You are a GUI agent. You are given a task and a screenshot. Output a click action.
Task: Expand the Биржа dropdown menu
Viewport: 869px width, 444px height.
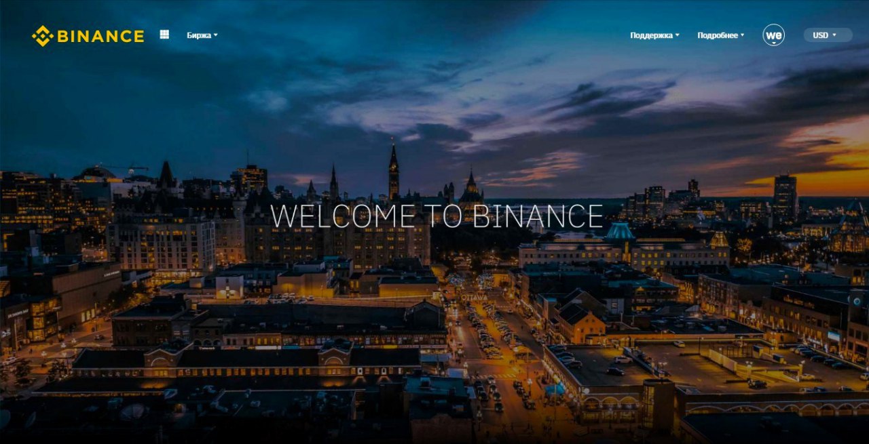tap(202, 35)
